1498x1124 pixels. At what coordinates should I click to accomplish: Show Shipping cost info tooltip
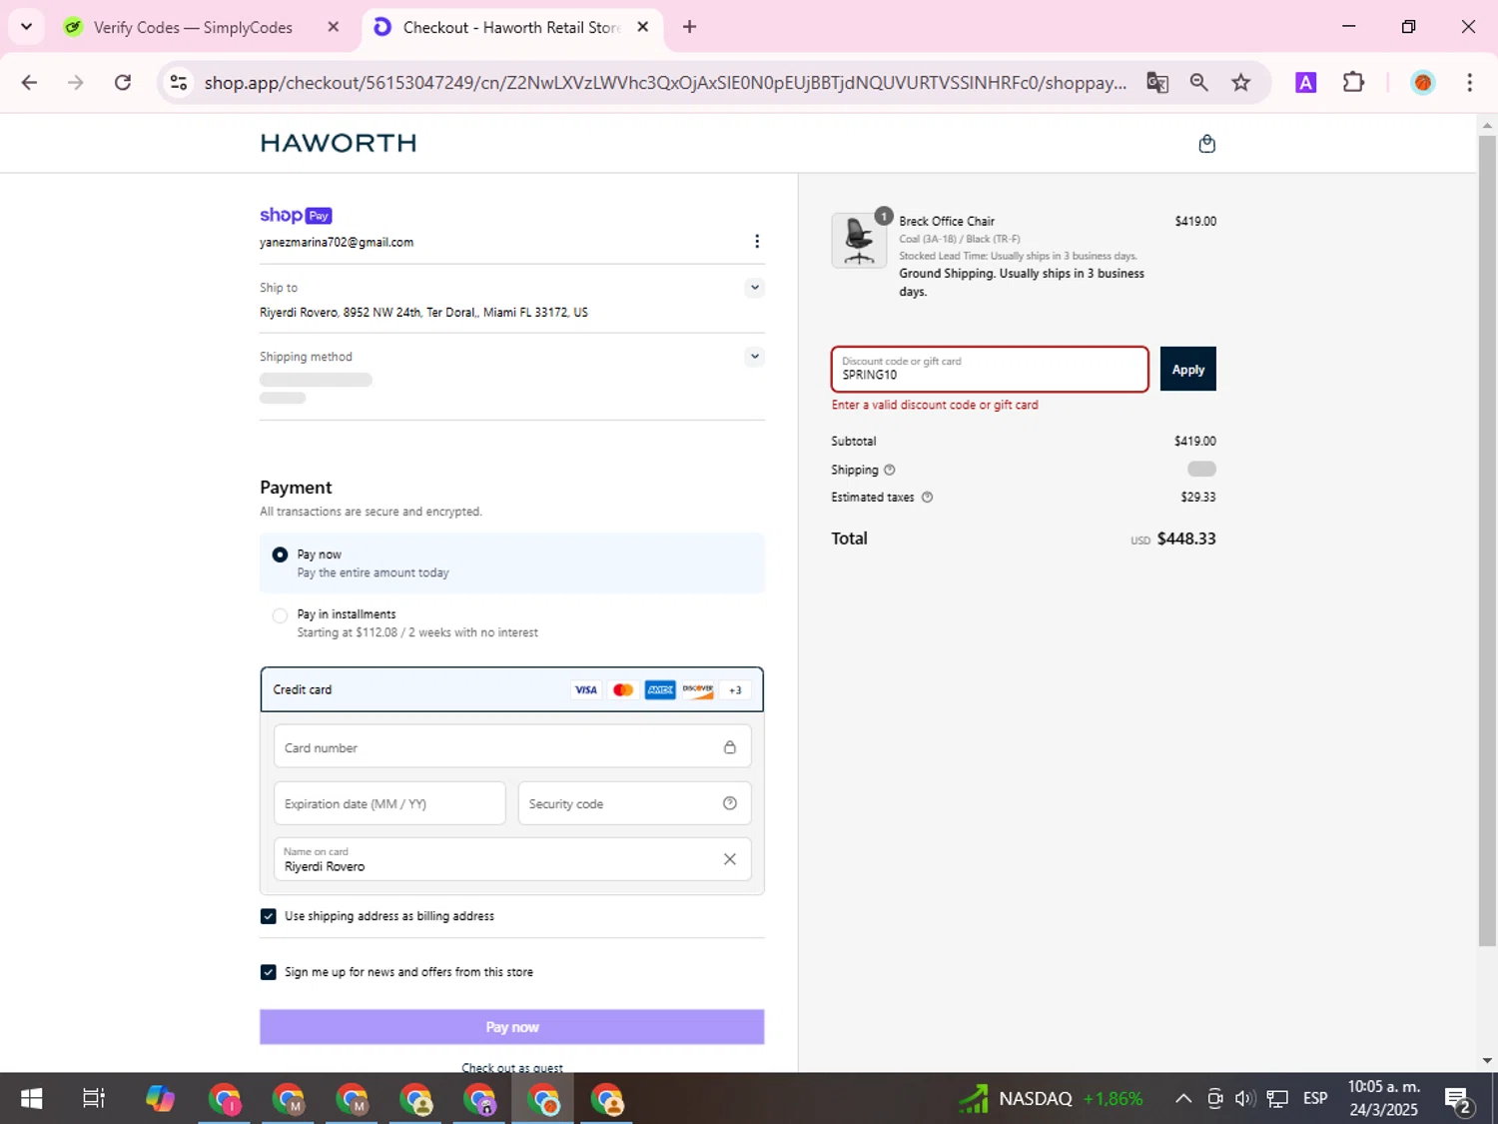(x=889, y=470)
